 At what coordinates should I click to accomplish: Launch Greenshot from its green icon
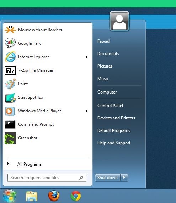pyautogui.click(x=10, y=138)
